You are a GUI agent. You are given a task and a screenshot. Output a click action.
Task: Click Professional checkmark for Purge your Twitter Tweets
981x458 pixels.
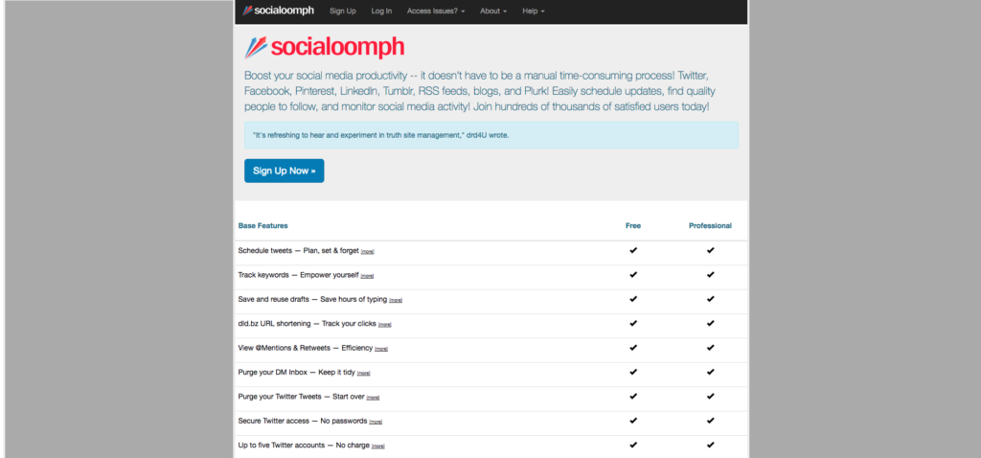[710, 396]
